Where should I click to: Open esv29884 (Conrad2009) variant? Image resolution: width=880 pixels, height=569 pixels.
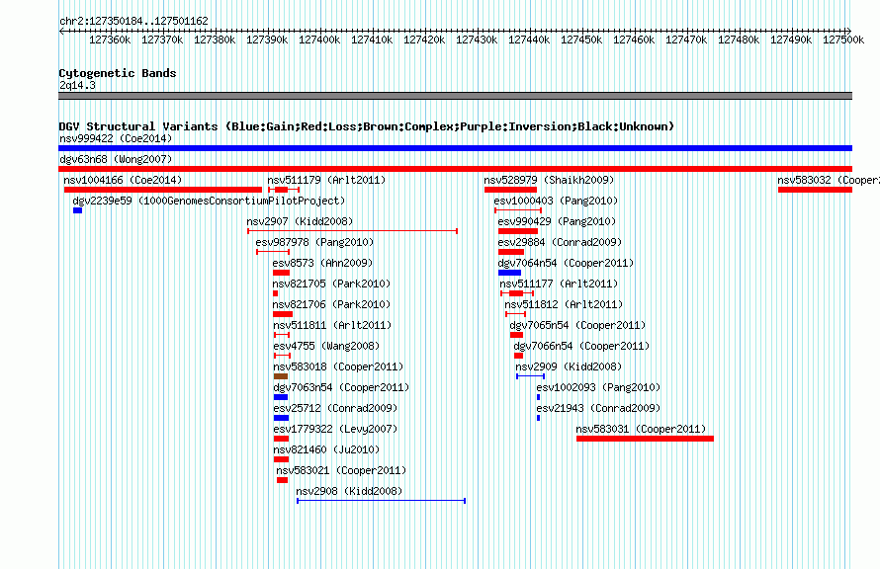pyautogui.click(x=560, y=242)
